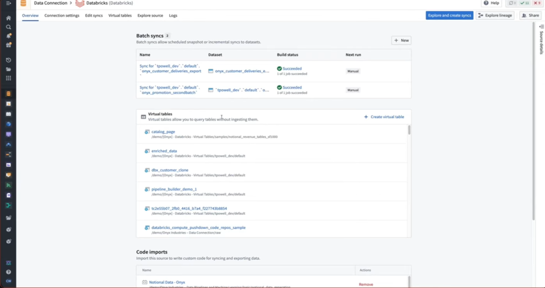Open the yellow arrow app icon in the sidebar
The width and height of the screenshot is (545, 288).
coord(9,104)
